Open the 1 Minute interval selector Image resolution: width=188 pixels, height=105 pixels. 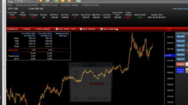tap(27, 29)
